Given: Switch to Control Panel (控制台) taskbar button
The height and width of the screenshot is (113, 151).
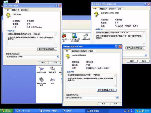Looking at the screenshot, I should pyautogui.click(x=73, y=111).
